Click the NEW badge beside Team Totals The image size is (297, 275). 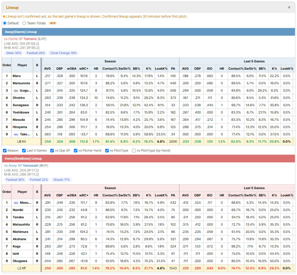point(53,23)
